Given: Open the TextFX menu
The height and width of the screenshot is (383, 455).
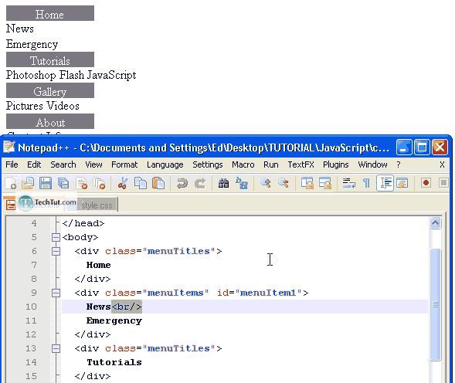Looking at the screenshot, I should click(301, 164).
